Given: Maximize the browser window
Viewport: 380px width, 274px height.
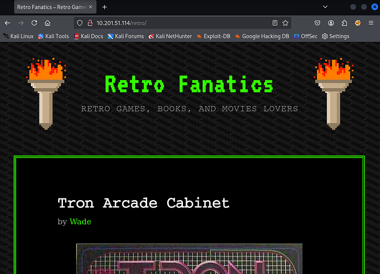Looking at the screenshot, I should point(364,7).
